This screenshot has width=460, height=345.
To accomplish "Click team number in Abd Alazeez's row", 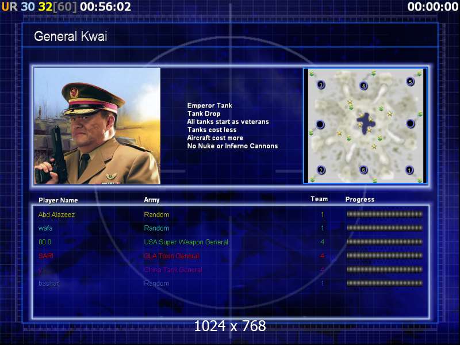I will (323, 214).
